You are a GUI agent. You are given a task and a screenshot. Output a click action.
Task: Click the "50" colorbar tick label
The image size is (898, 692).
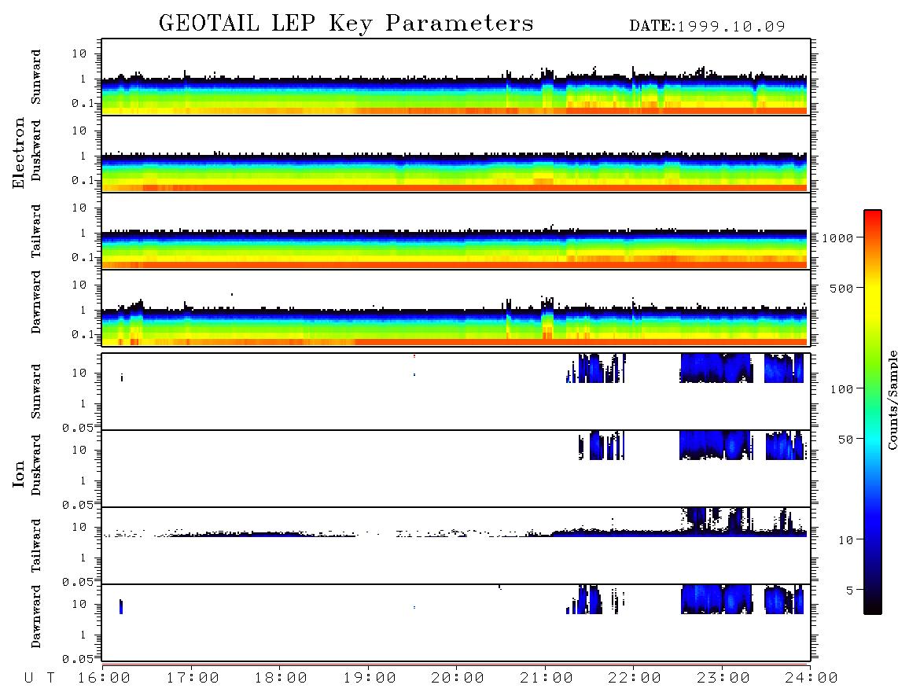(x=845, y=440)
